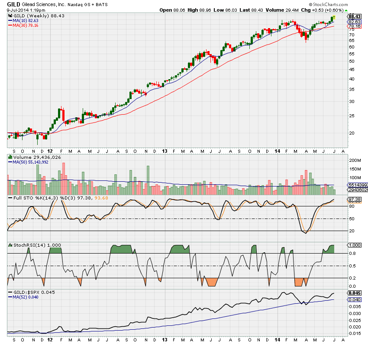The image size is (368, 344).
Task: Click the volume bars icon beside Volume label
Action: pos(10,157)
